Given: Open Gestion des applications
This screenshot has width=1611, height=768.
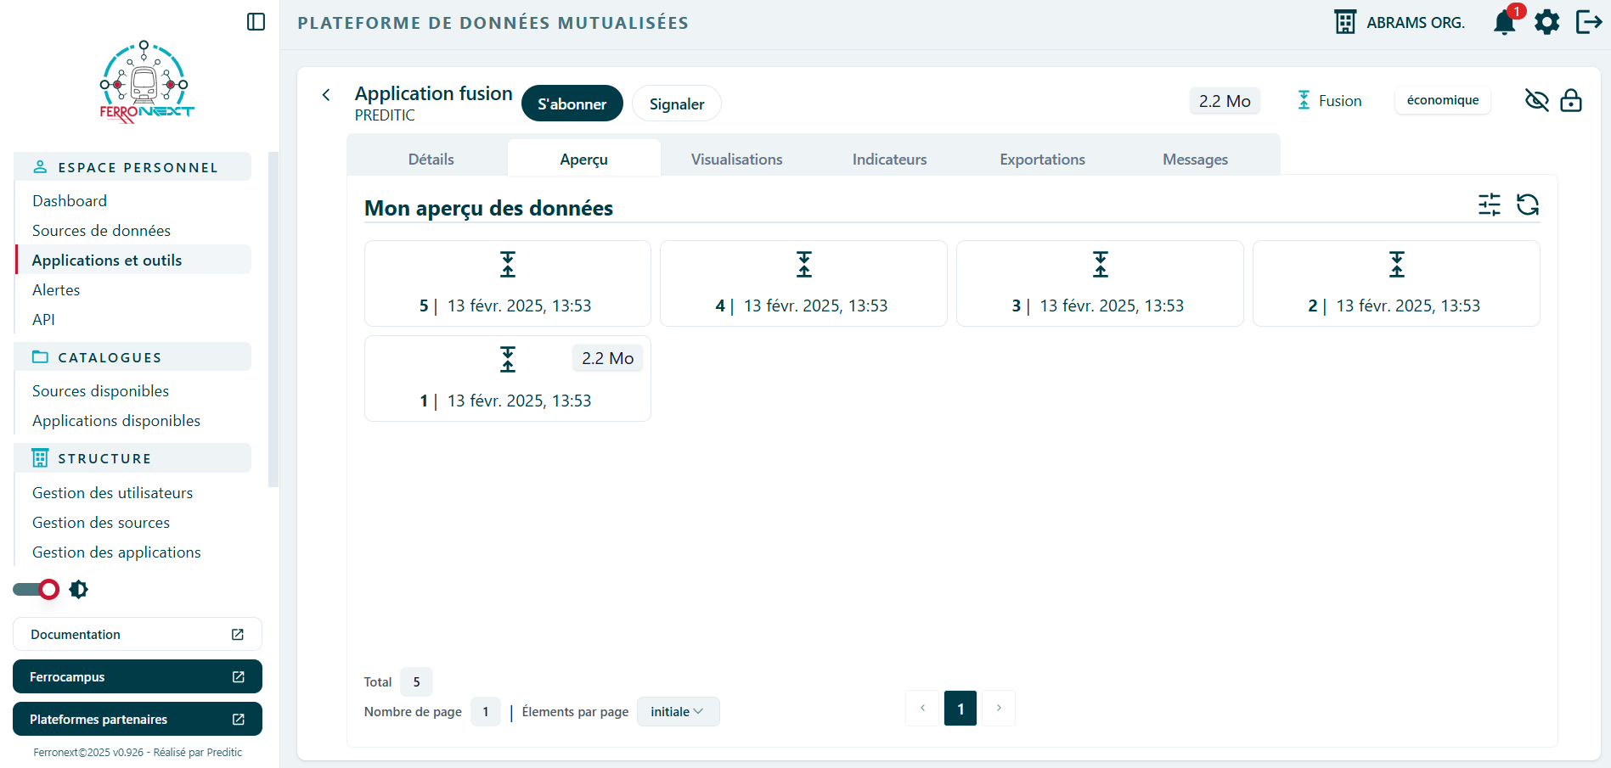Looking at the screenshot, I should 116,552.
